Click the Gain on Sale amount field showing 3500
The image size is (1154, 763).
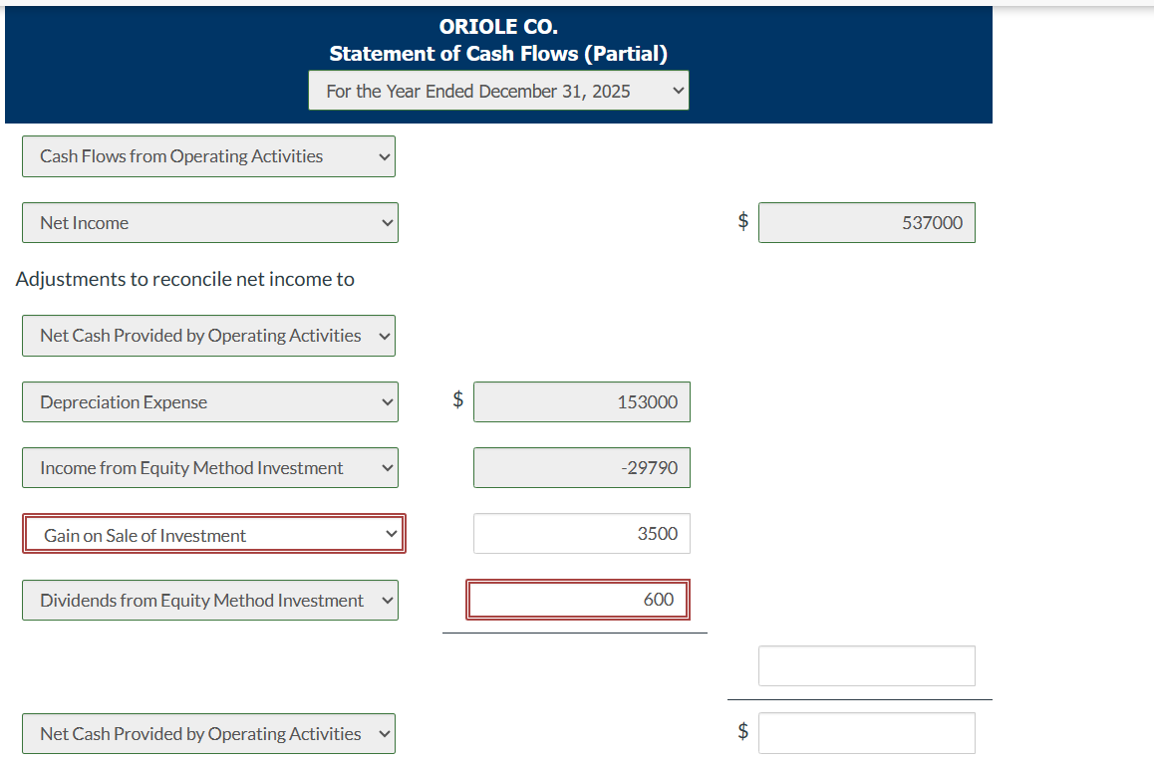581,533
